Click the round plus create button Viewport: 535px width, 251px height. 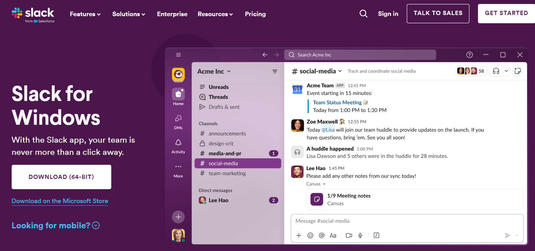coord(178,217)
